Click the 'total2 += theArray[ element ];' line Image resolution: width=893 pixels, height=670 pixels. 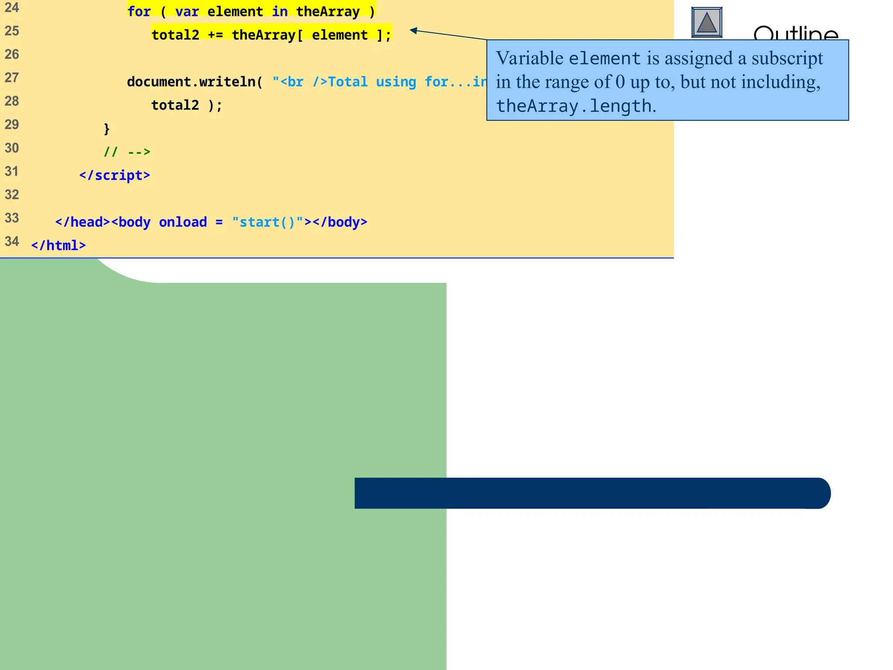pos(272,35)
